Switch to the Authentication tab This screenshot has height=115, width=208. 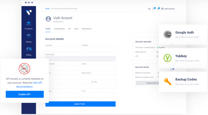(x=59, y=29)
